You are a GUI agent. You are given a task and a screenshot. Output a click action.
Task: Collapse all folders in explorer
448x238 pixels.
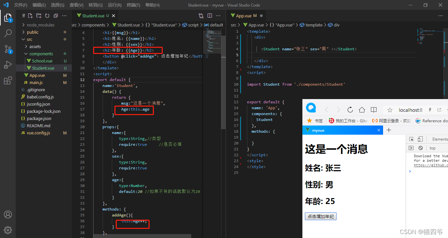(x=56, y=16)
